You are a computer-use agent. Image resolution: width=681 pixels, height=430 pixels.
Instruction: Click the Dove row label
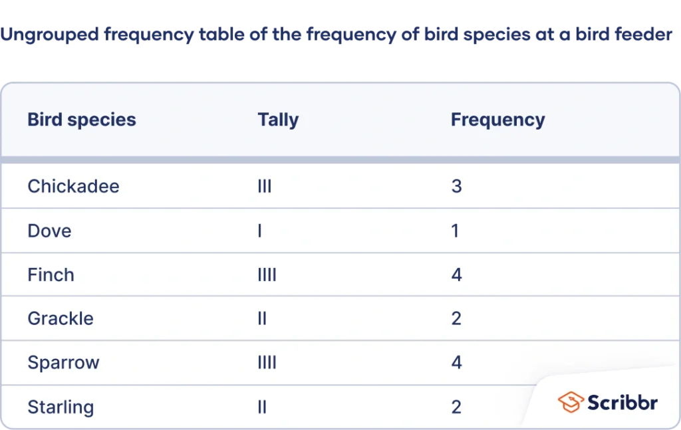pos(49,231)
